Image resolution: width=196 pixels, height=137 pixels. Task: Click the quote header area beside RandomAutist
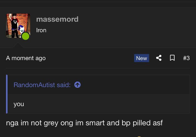135,85
